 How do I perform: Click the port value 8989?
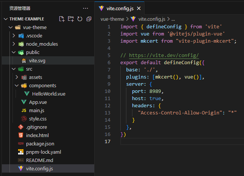(x=155, y=91)
